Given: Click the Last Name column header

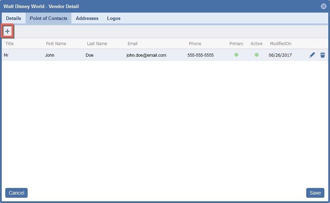Looking at the screenshot, I should 97,44.
